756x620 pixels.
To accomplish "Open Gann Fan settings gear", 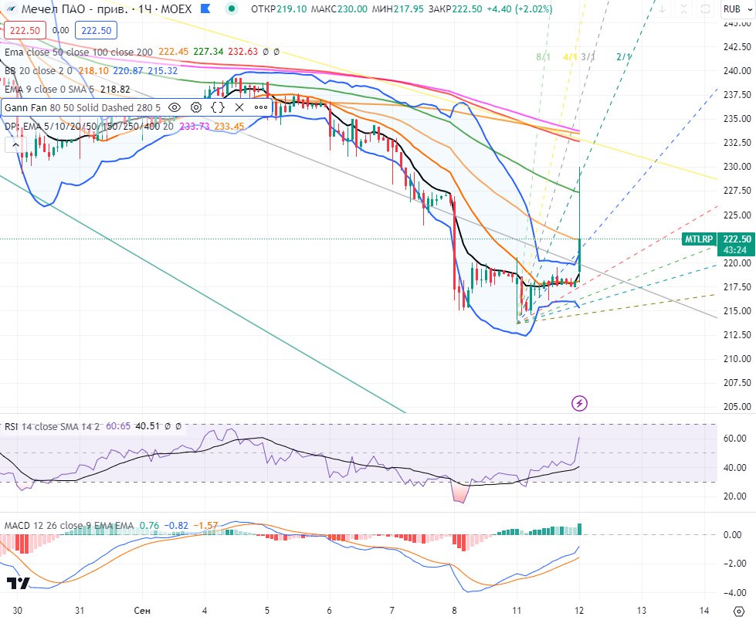I will pyautogui.click(x=196, y=107).
